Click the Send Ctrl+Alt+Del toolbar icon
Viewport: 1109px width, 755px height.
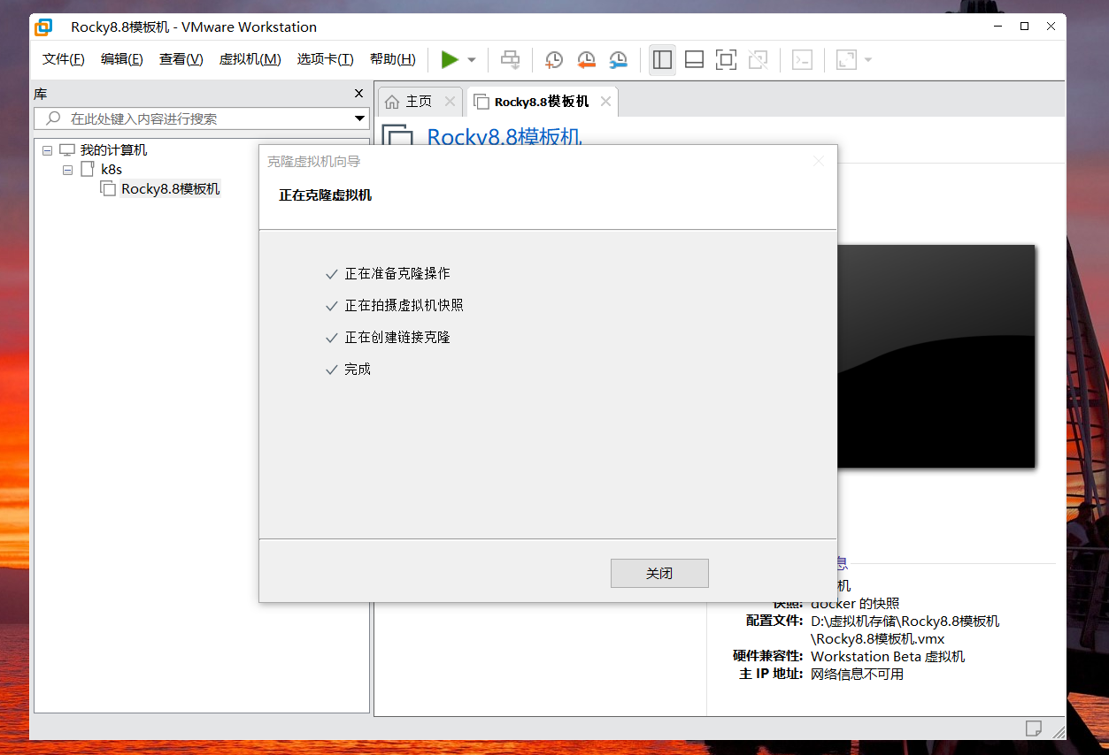coord(511,59)
